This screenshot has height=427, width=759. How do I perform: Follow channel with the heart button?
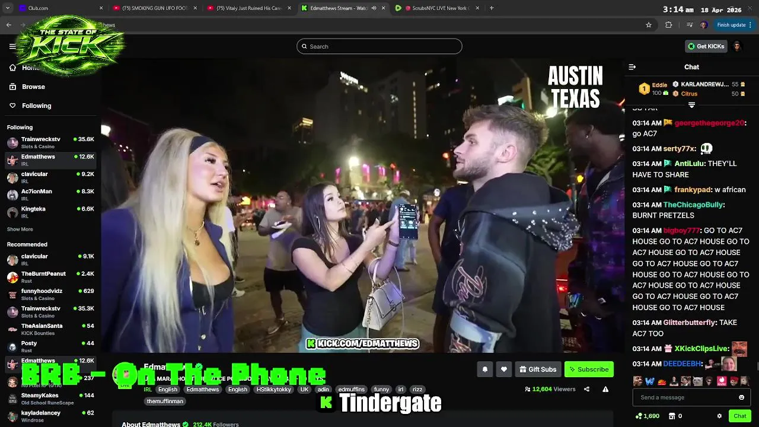(504, 369)
